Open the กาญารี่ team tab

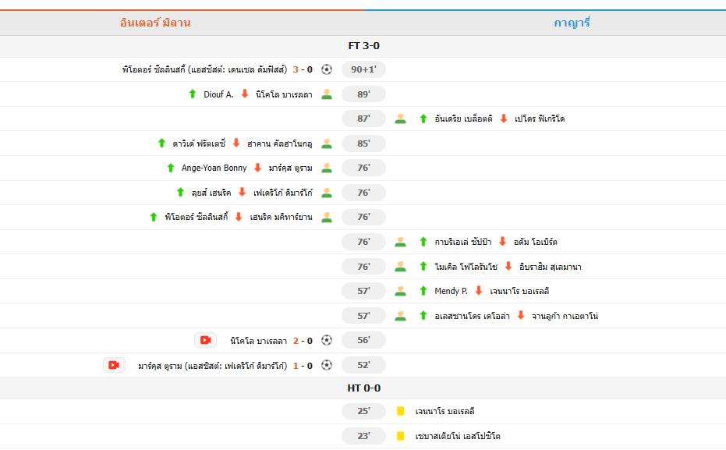click(x=572, y=23)
